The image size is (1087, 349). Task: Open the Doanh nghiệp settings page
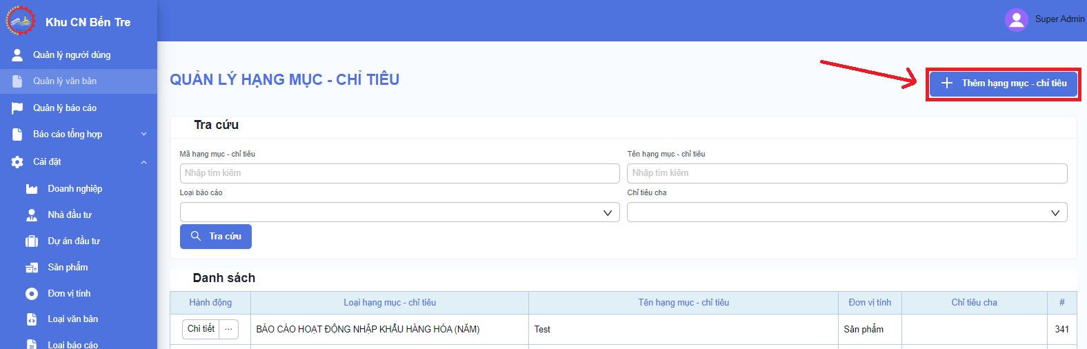coord(79,189)
